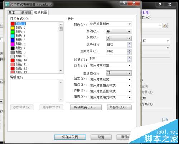Screen dimensions: 179x144
Task: Select 颜色 11 text in style list
Action: coord(21,64)
